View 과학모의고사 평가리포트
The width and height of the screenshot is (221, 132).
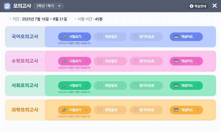point(146,110)
